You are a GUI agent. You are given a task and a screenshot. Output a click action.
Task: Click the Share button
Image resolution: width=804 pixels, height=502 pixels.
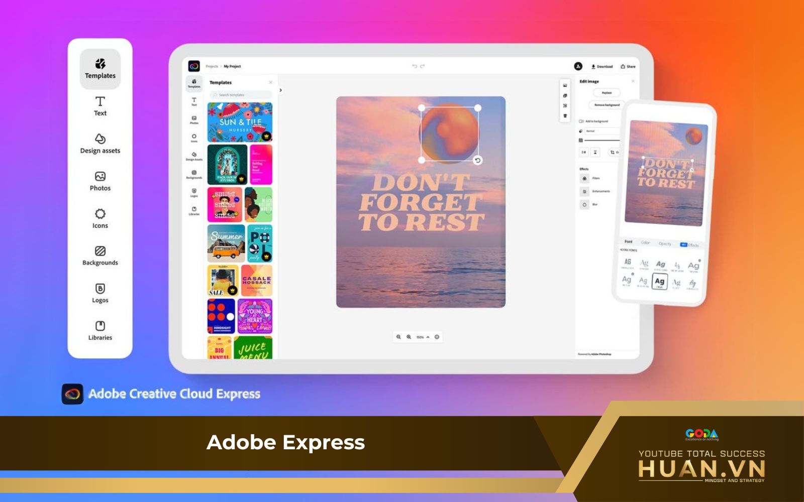click(x=628, y=66)
